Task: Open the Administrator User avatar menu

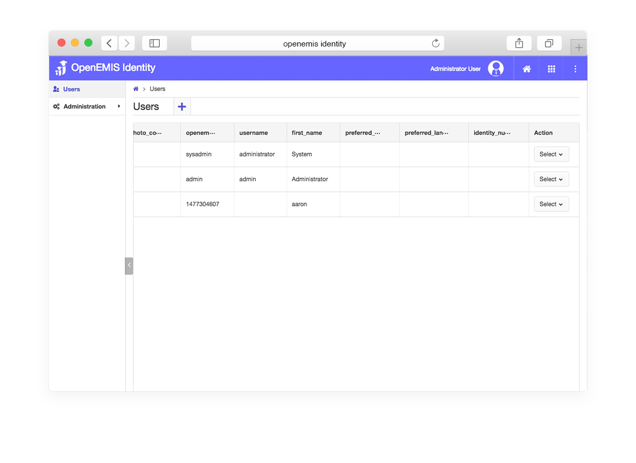Action: pyautogui.click(x=495, y=69)
